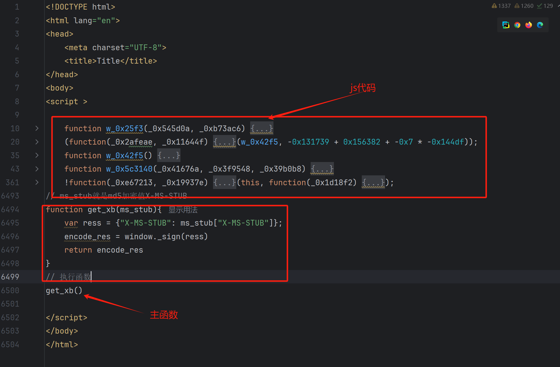Open page preview in Chrome
This screenshot has height=367, width=560.
coord(517,25)
